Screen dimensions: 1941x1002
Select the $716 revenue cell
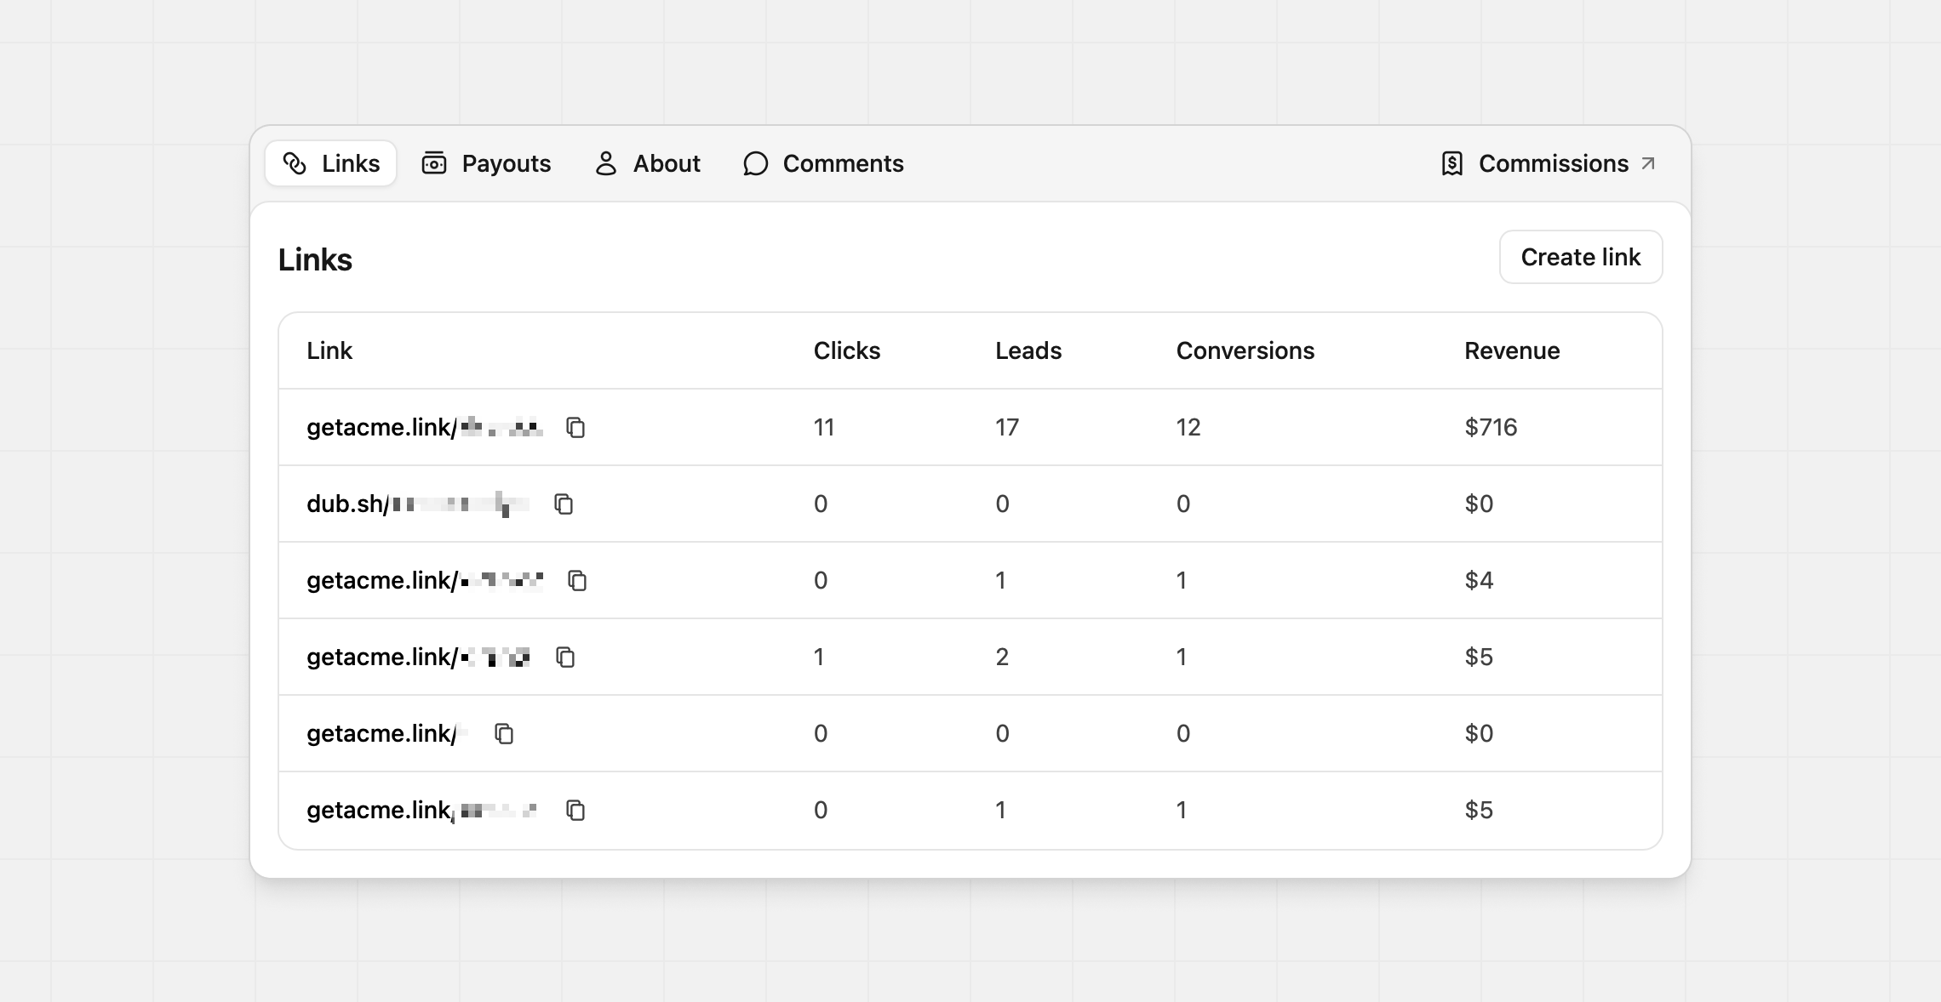[x=1491, y=427]
